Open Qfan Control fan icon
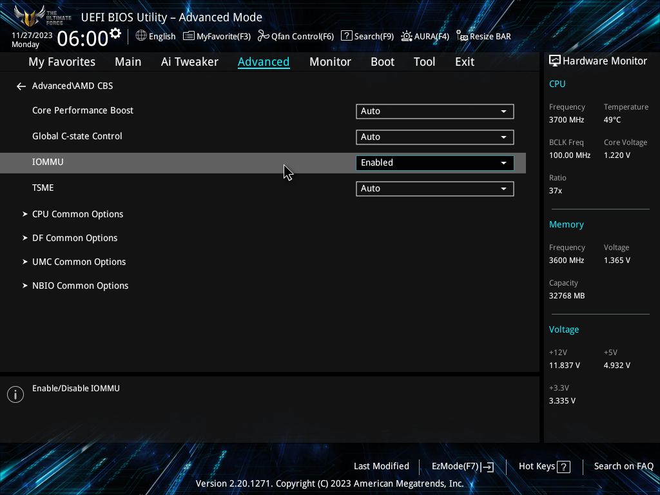Screen dimensions: 660x495 (263, 36)
